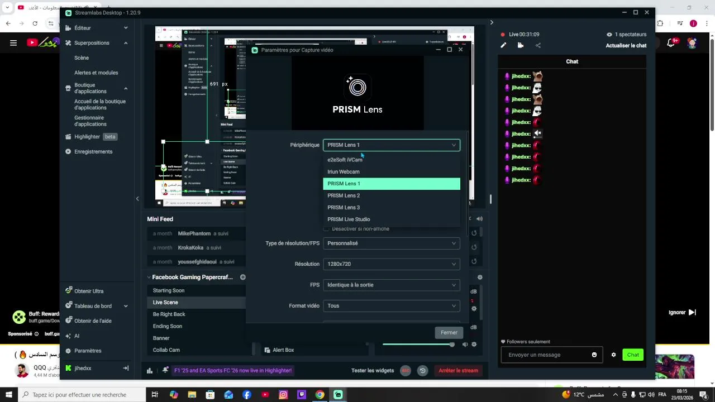Open Gestionnaire d'applications in the sidebar
715x402 pixels.
click(x=90, y=121)
